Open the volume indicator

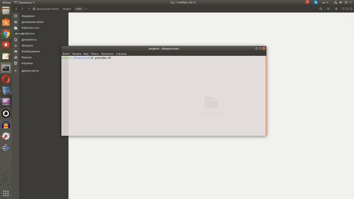341,2
